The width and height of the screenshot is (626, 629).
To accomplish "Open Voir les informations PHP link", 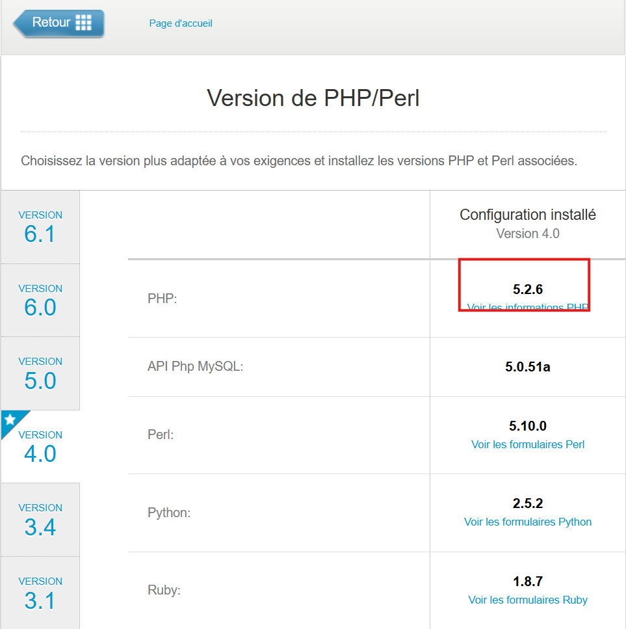I will 527,307.
